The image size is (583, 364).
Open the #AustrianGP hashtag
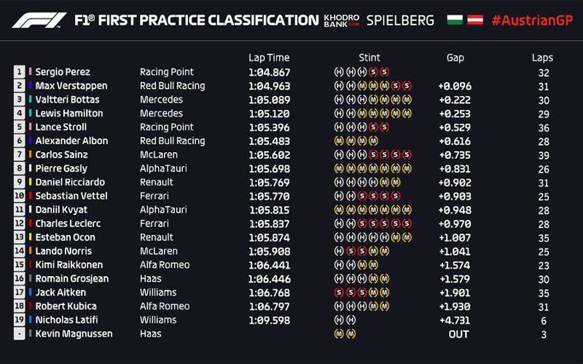[x=531, y=20]
